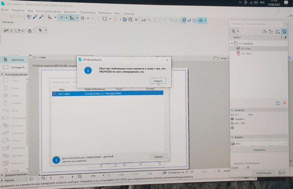
Task: Open the Файл menu
Action: 5,10
